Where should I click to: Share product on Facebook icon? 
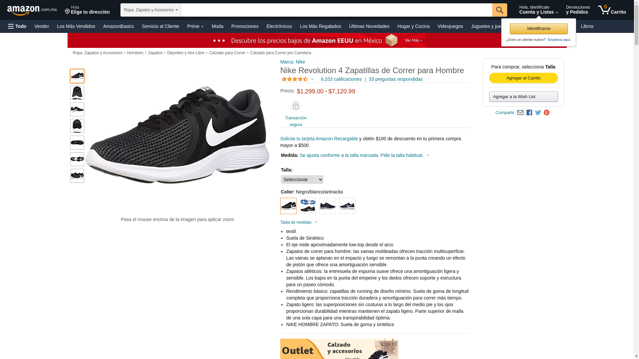coord(529,113)
